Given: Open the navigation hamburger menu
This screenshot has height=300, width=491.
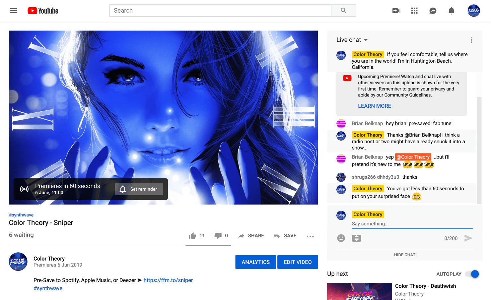Looking at the screenshot, I should [13, 10].
